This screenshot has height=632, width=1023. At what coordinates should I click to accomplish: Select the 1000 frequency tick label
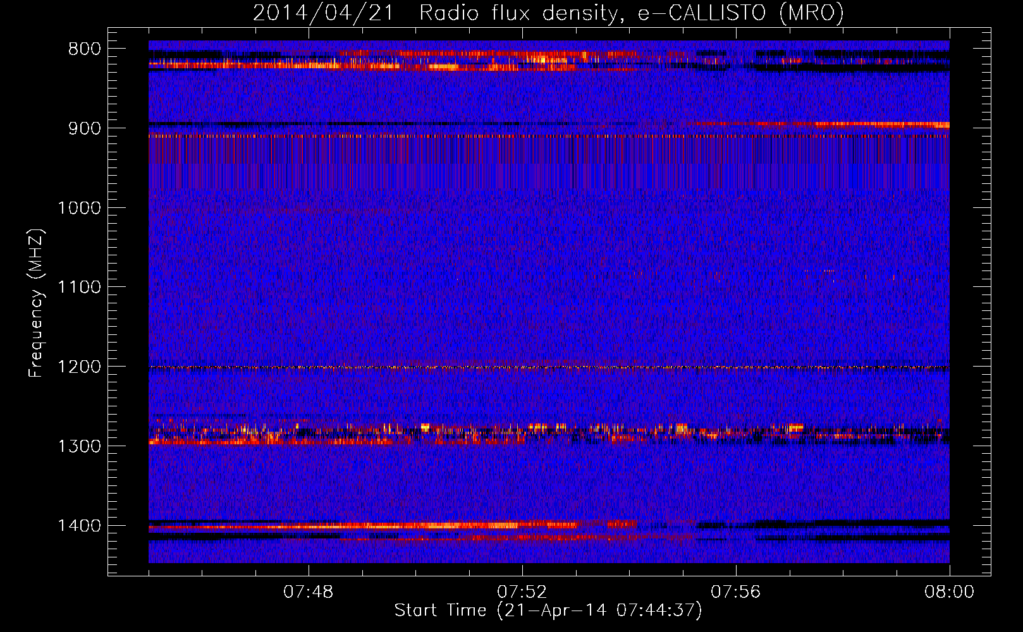(x=79, y=208)
